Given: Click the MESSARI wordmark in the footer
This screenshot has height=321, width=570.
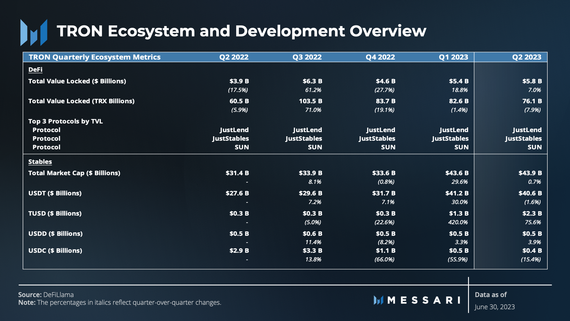Looking at the screenshot, I should [x=424, y=300].
